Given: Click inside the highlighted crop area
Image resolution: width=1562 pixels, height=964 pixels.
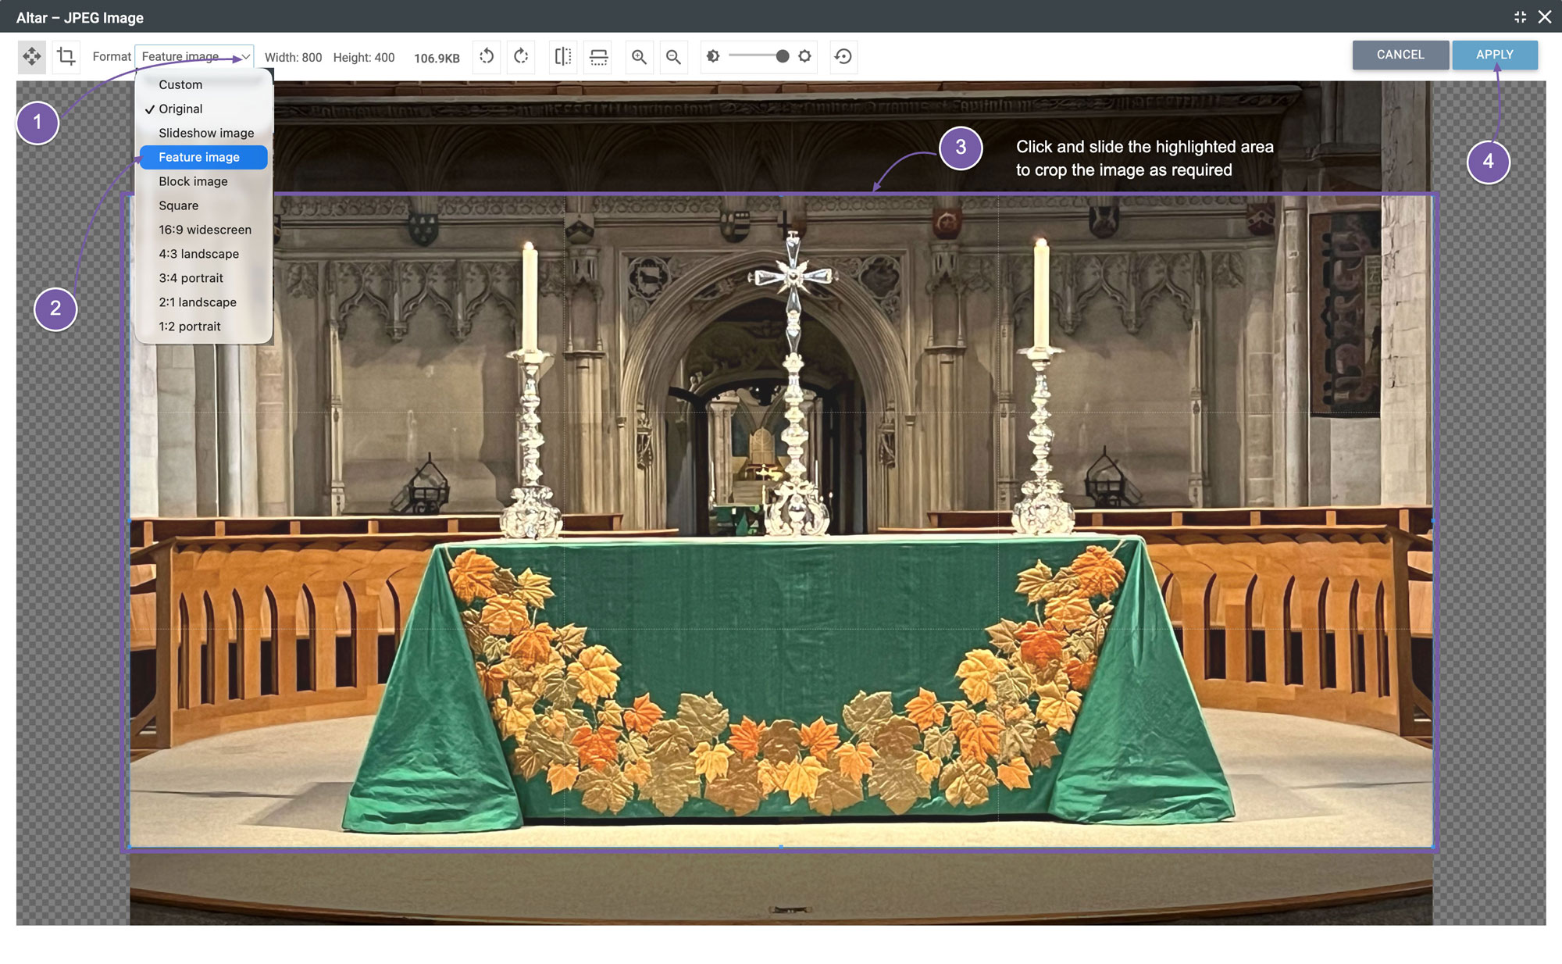Looking at the screenshot, I should click(x=781, y=521).
